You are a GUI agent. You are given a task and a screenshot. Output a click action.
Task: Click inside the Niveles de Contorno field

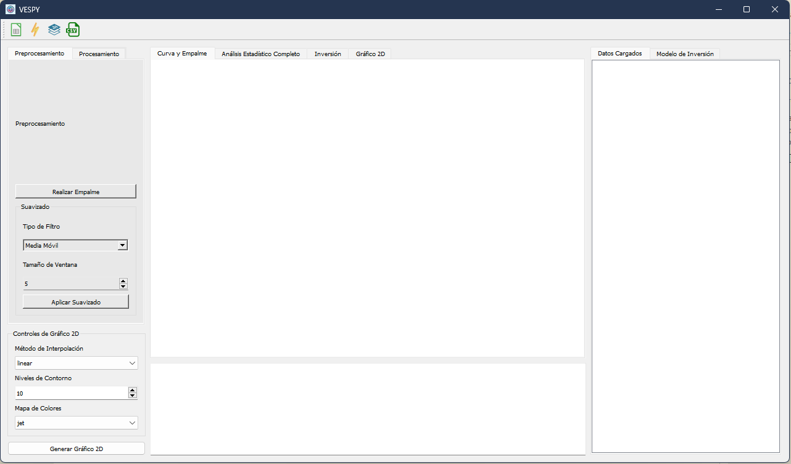tap(68, 393)
